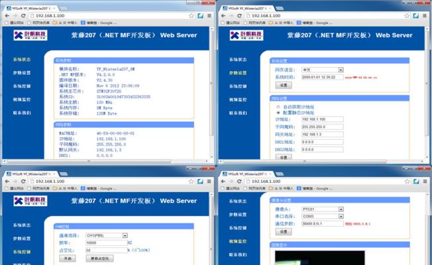Click the 网关地址 input field
Viewport: 432px width, 265px height.
[x=323, y=134]
